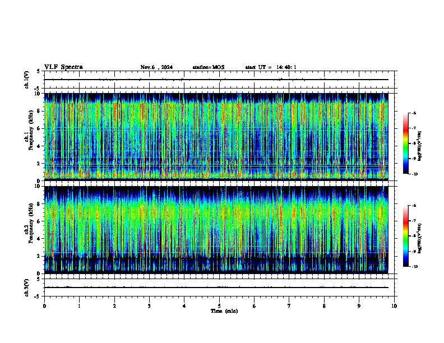
Task: Click the time axis tick label "2"
Action: [114, 306]
